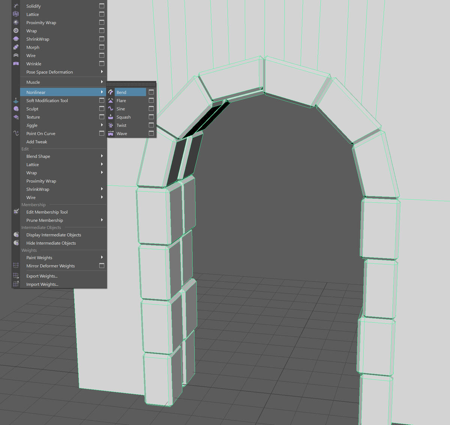Choose Add Tweak from the menu
Viewport: 450px width, 425px height.
click(x=37, y=142)
